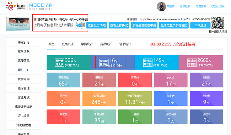
Task: Click the 通过率 0% tile
Action: 206,117
